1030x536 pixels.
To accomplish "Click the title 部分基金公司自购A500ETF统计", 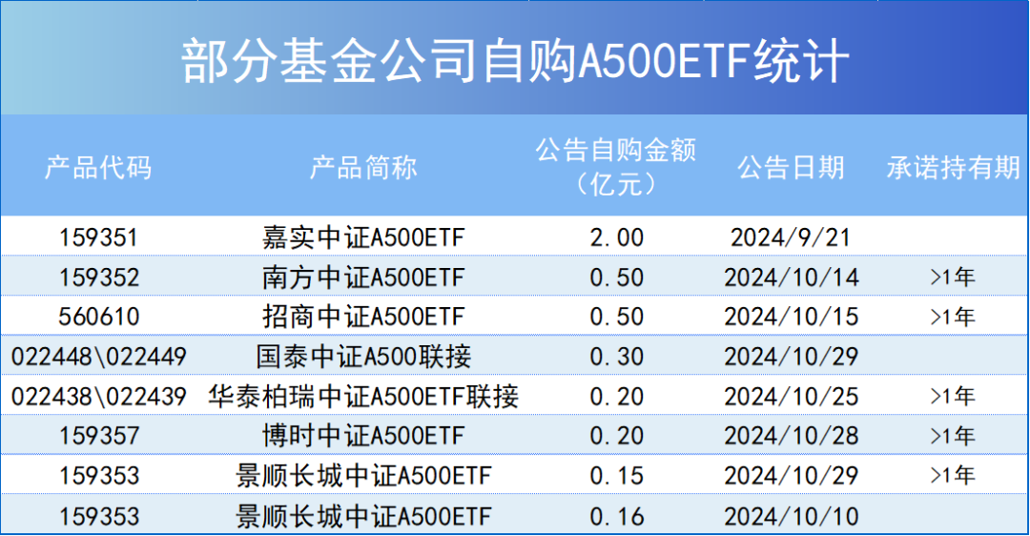I will 515,61.
